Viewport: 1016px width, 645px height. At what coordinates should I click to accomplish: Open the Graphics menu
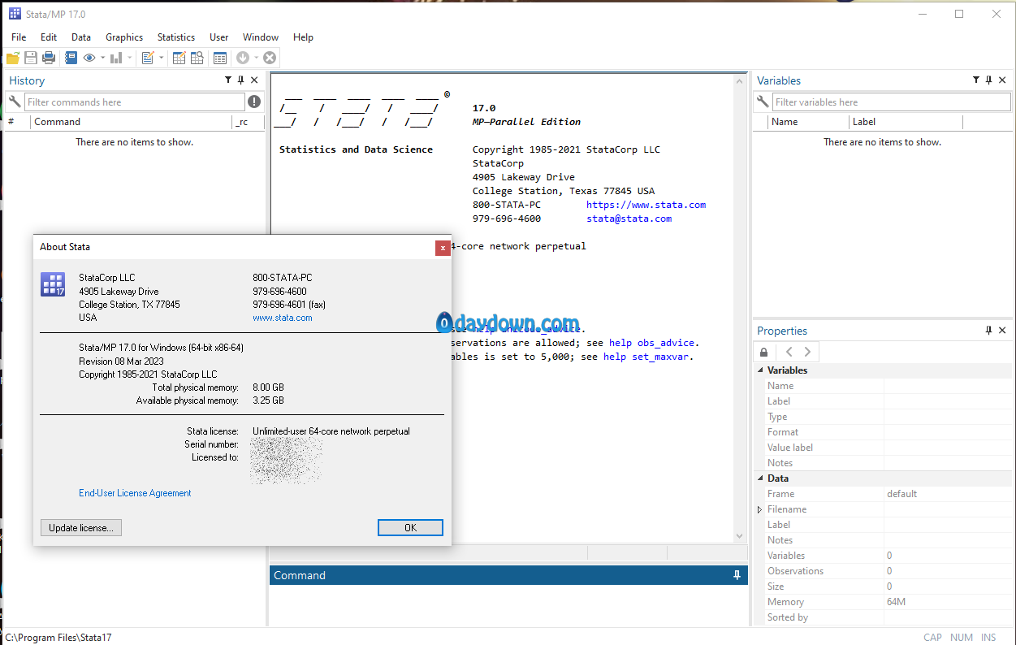(124, 37)
